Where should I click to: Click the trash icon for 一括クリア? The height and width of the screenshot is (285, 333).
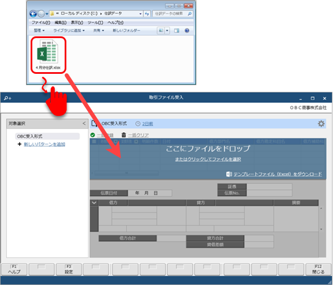tap(124, 135)
